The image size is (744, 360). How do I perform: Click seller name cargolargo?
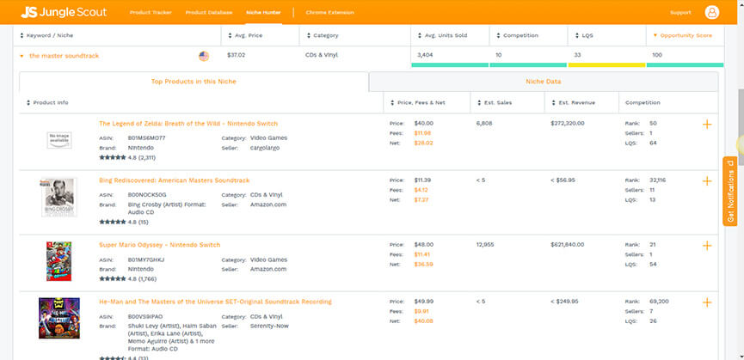(x=265, y=149)
